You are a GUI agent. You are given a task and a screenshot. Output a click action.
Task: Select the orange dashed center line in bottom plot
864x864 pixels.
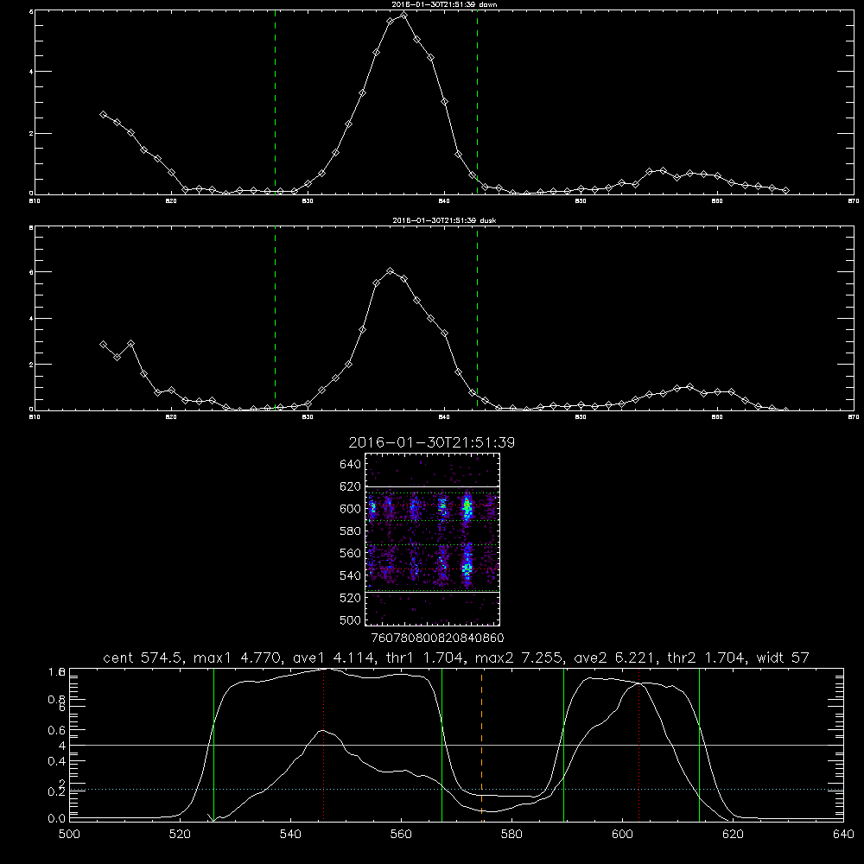pos(481,744)
